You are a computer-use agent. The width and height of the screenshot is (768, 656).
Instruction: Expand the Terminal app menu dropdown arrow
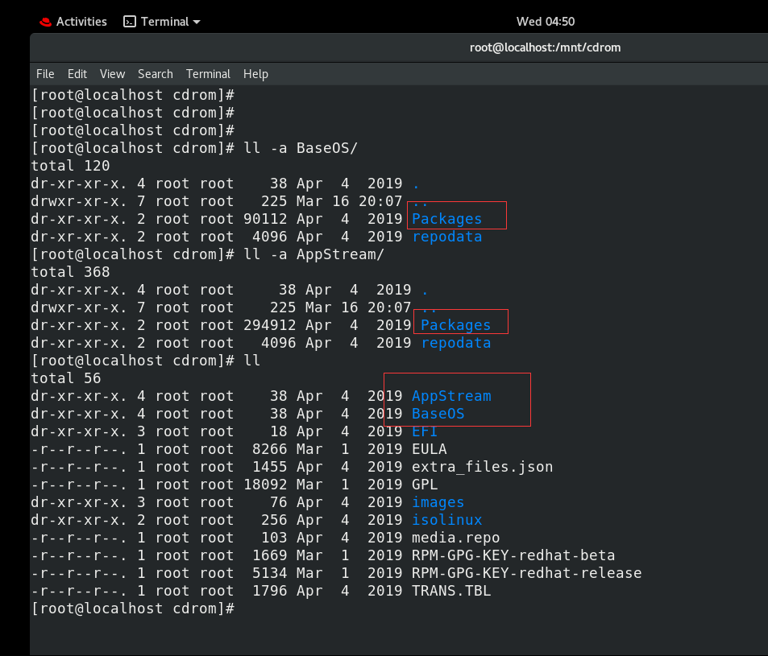pos(197,22)
